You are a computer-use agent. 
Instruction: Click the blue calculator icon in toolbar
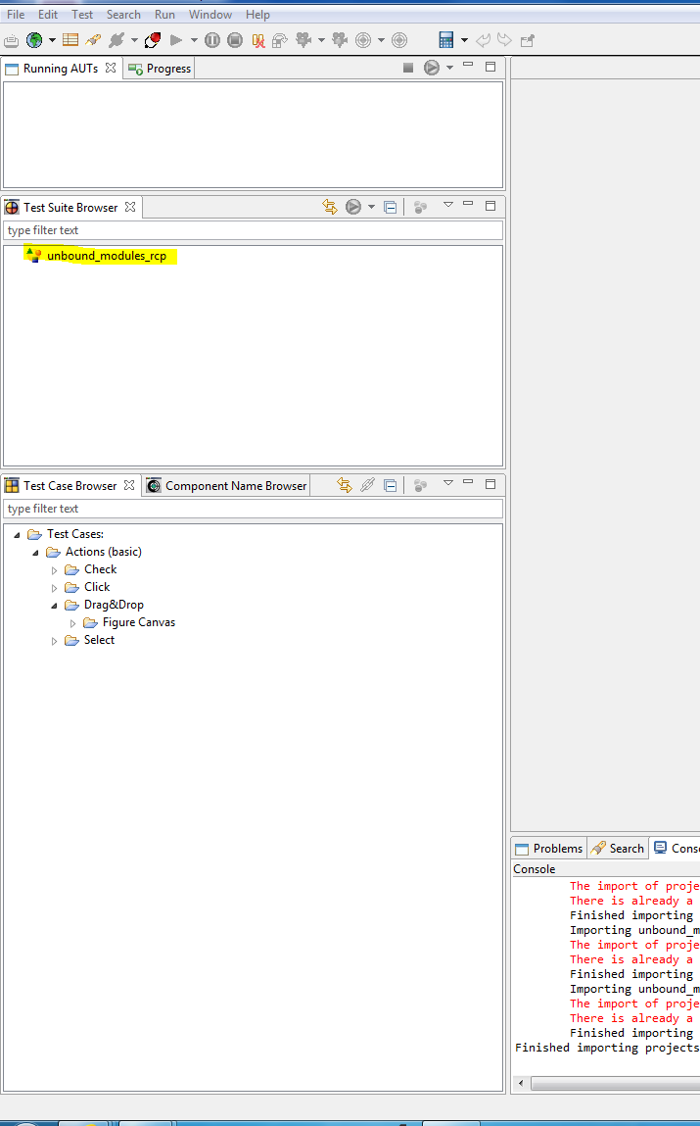[446, 40]
